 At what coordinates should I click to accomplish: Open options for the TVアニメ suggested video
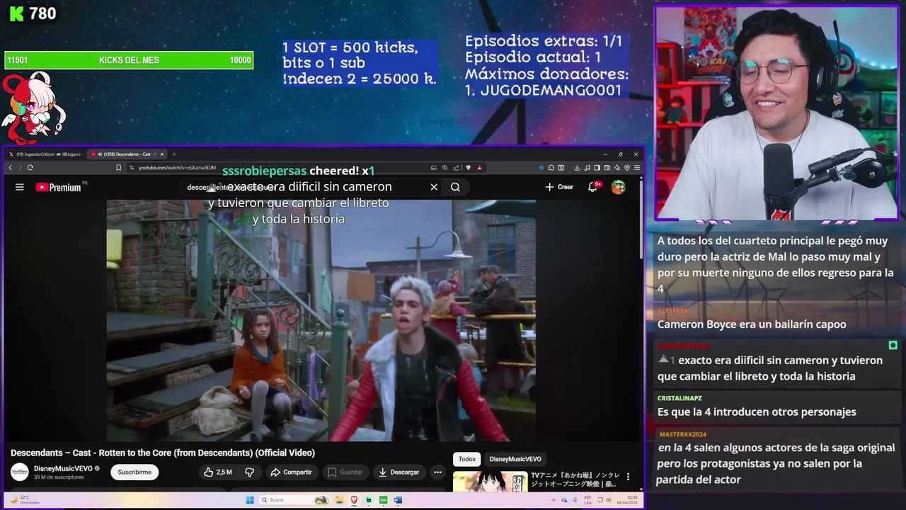tap(628, 477)
